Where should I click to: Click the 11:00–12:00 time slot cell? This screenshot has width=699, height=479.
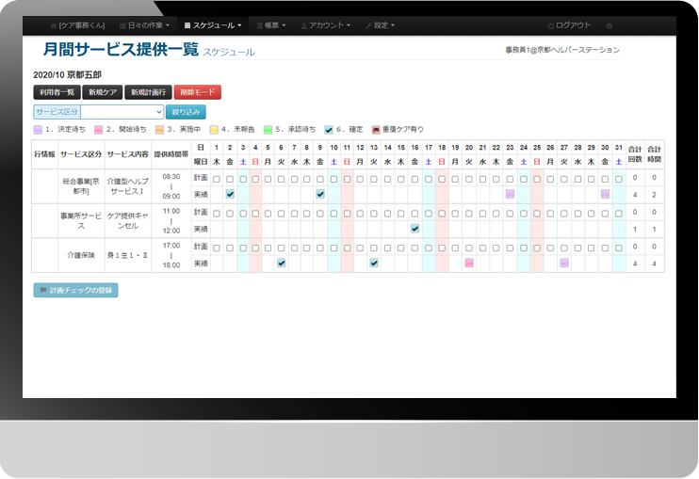[x=171, y=221]
